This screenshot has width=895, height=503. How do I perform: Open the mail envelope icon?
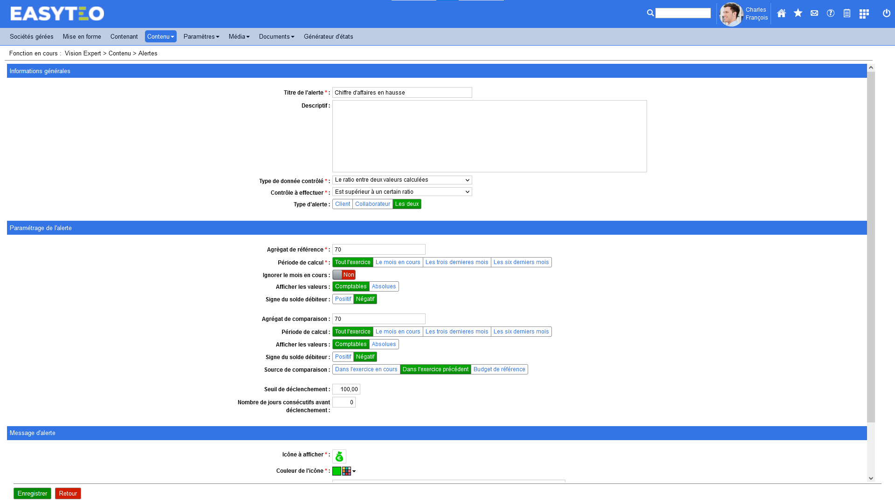point(814,14)
